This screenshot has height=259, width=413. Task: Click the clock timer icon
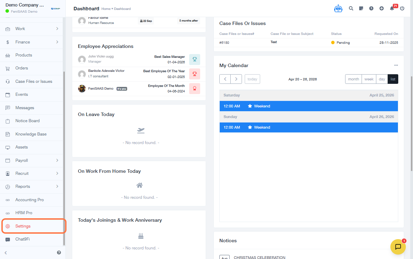(x=371, y=9)
